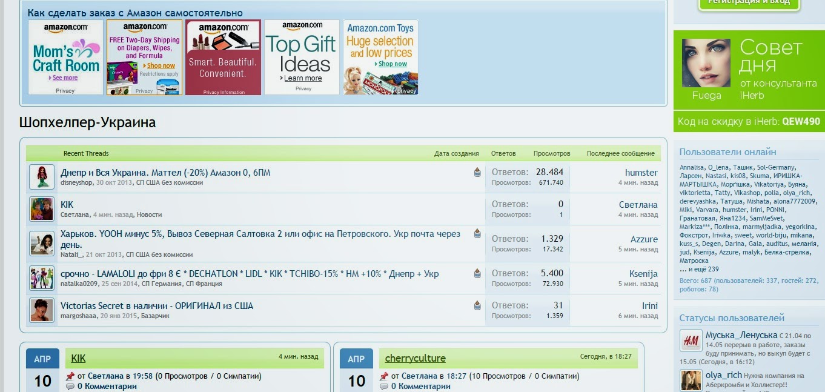Open thread Харьков. YOOH минус 5%
This screenshot has height=392, width=825.
click(260, 239)
